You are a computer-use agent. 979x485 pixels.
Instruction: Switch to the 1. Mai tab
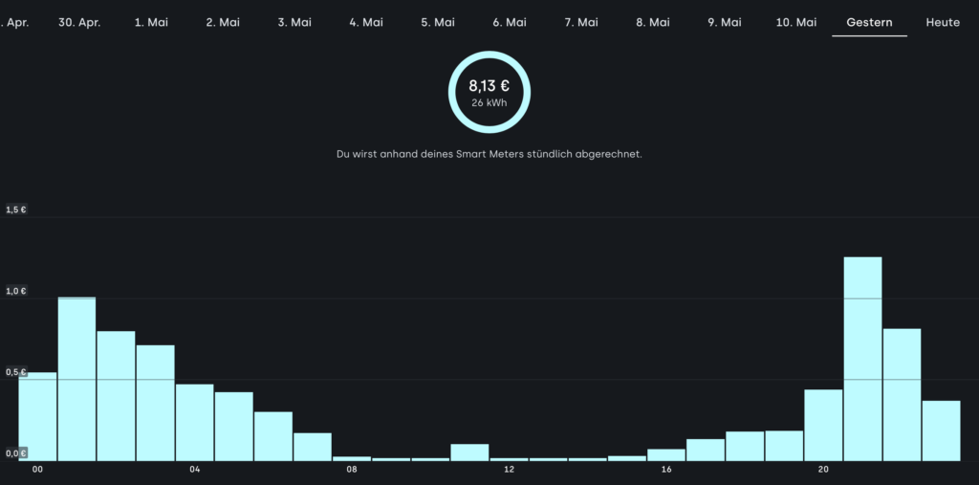click(x=151, y=22)
